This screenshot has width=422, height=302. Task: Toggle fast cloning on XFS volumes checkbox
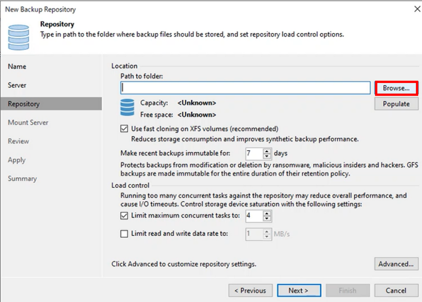pyautogui.click(x=124, y=129)
